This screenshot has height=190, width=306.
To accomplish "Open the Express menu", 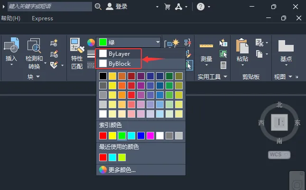I will click(42, 18).
